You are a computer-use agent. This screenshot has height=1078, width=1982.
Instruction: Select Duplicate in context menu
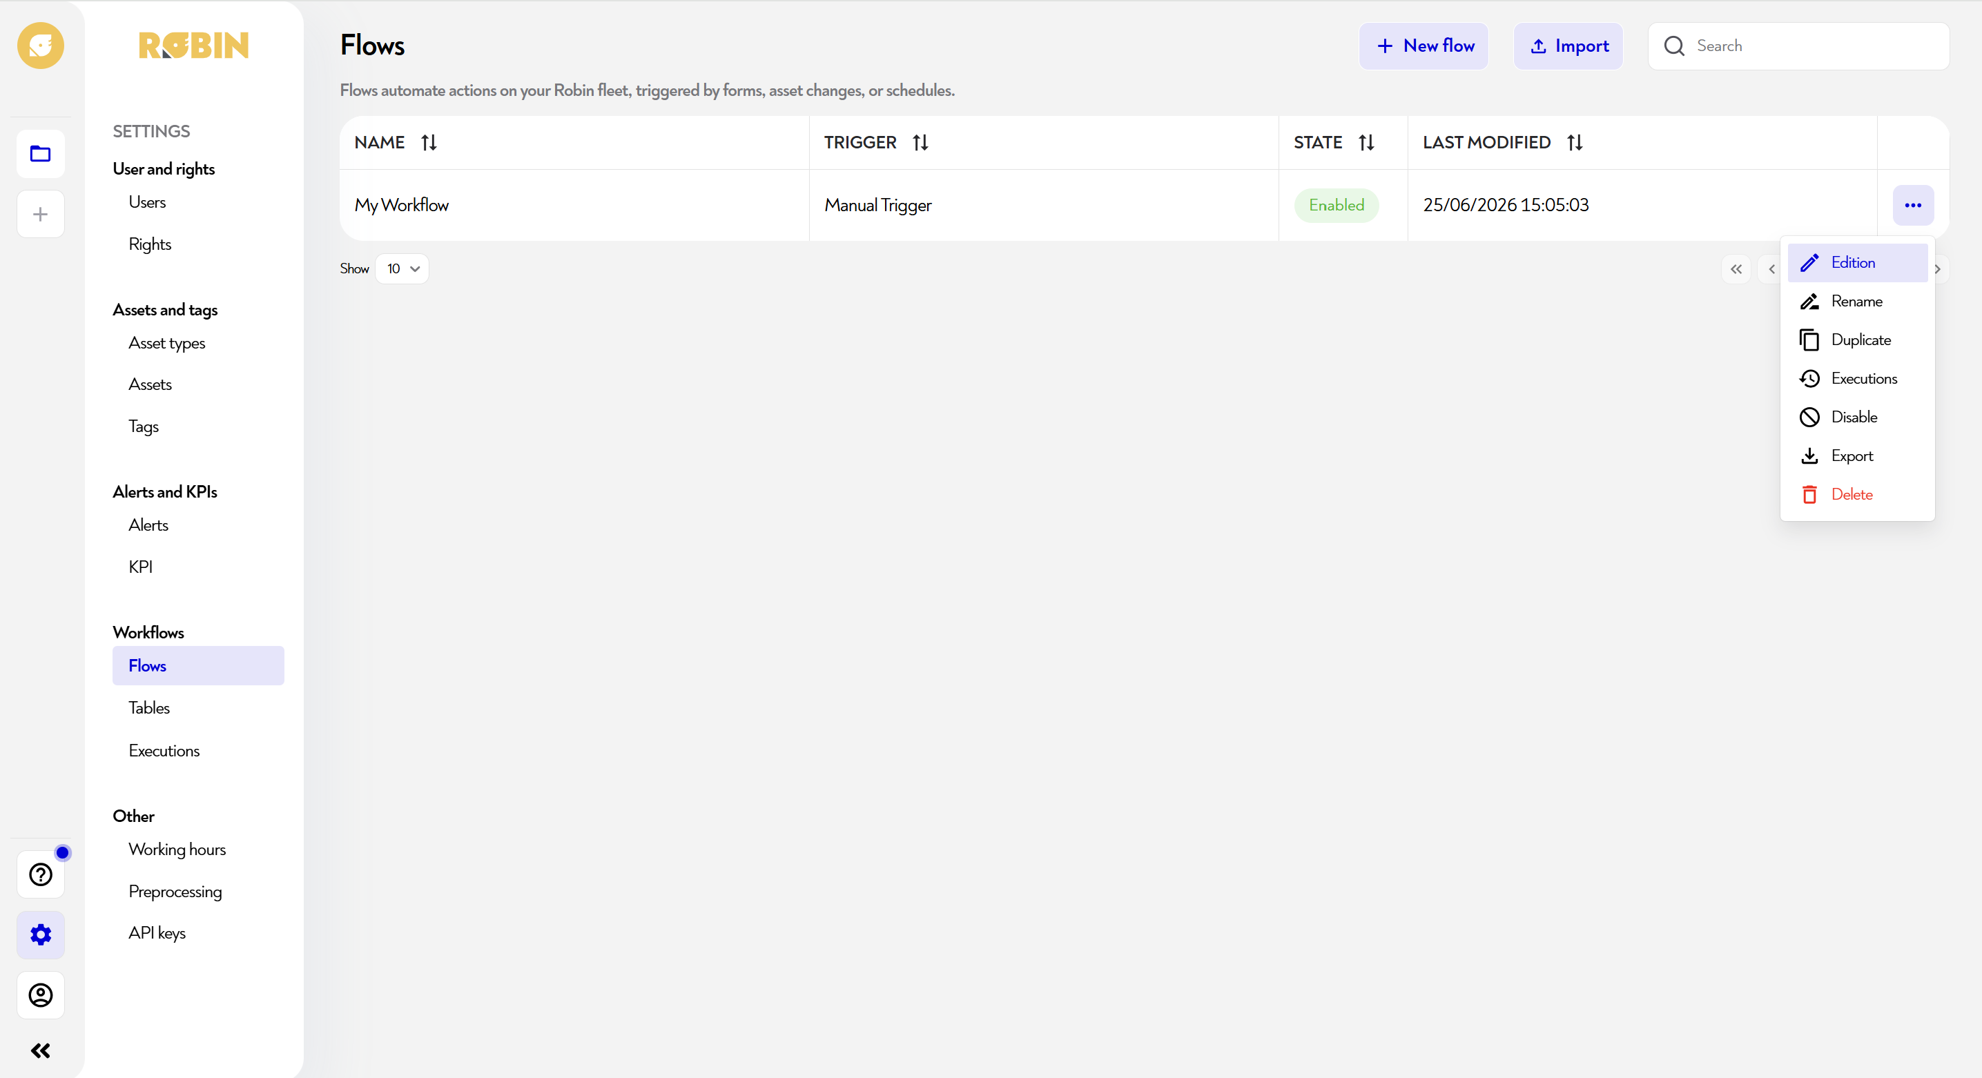click(1857, 340)
